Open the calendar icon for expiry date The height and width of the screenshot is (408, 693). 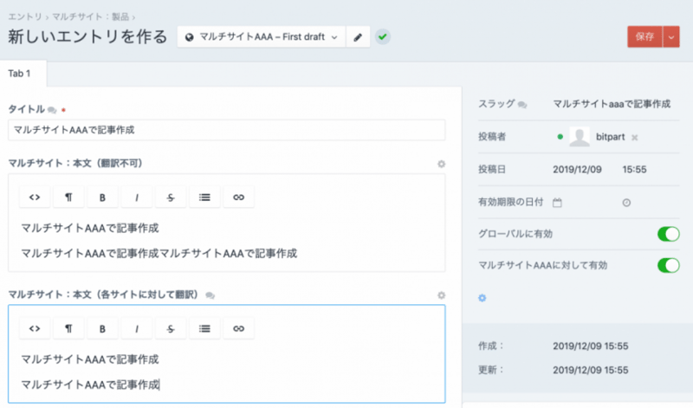(x=557, y=202)
